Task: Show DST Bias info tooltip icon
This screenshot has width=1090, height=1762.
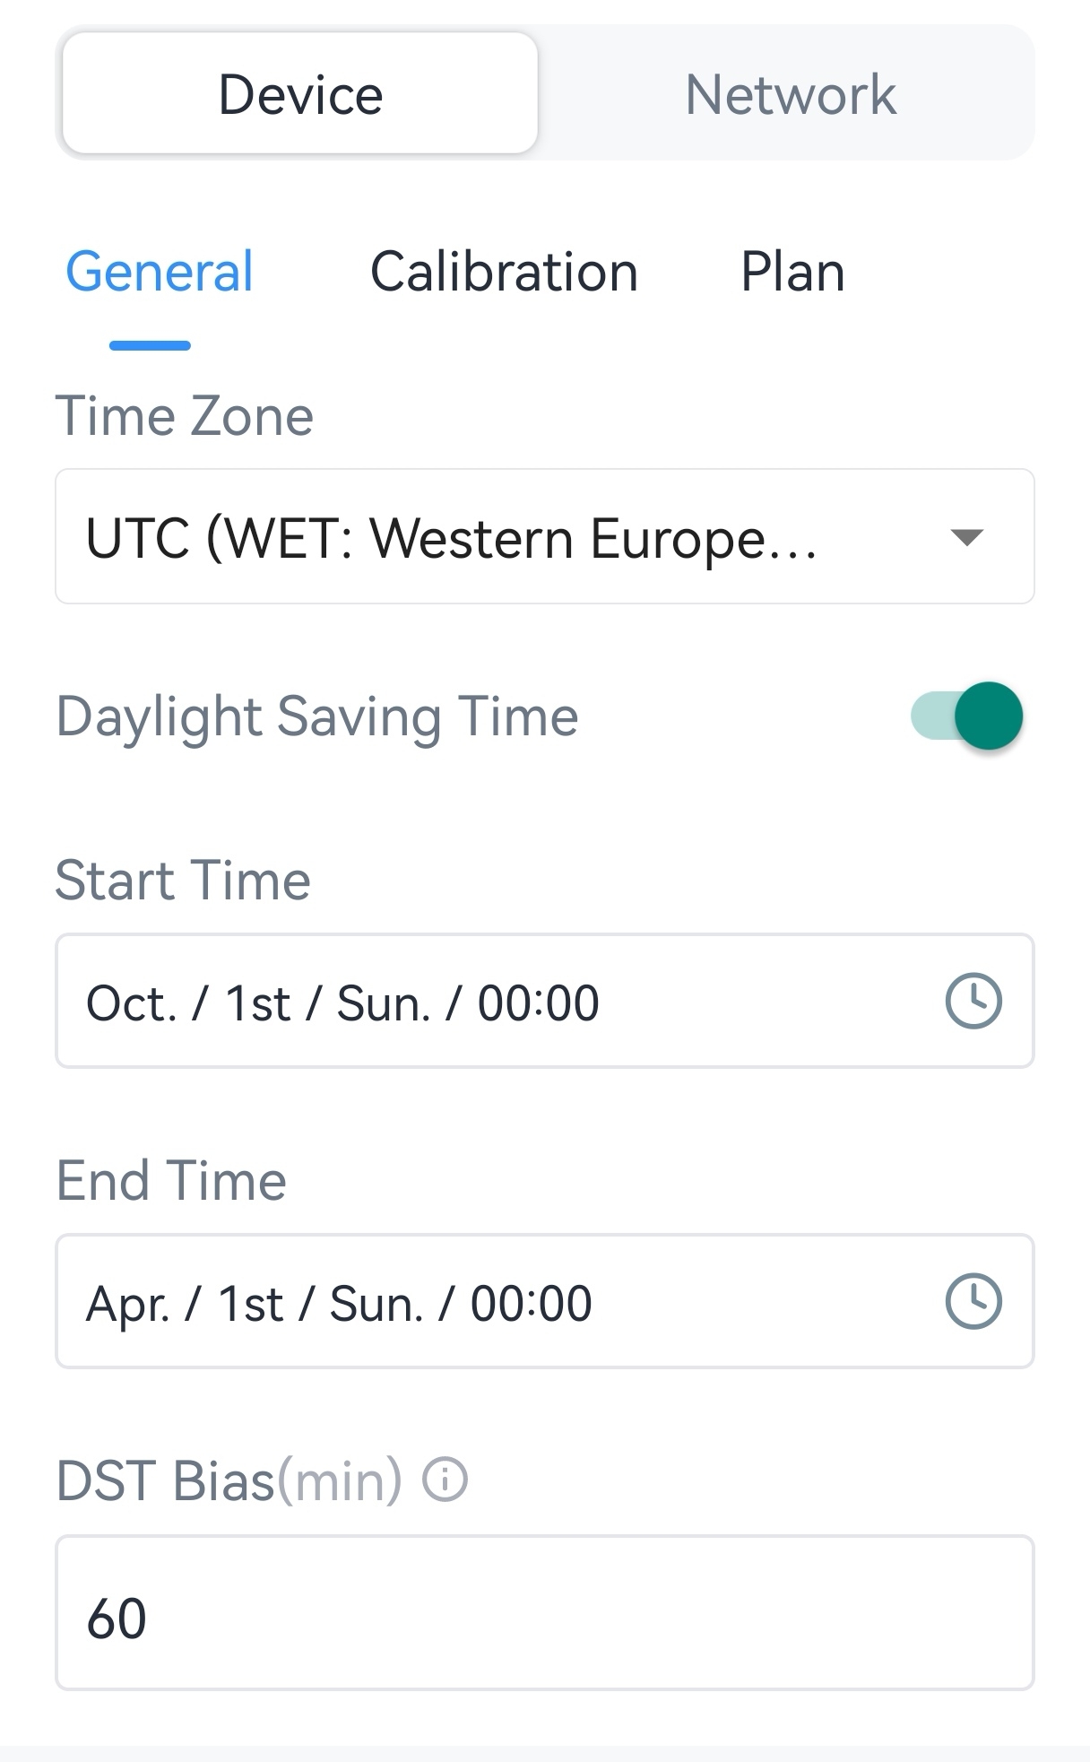Action: tap(446, 1480)
